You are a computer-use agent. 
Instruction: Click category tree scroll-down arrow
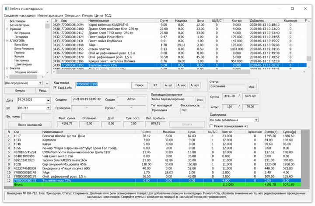[x=47, y=72]
